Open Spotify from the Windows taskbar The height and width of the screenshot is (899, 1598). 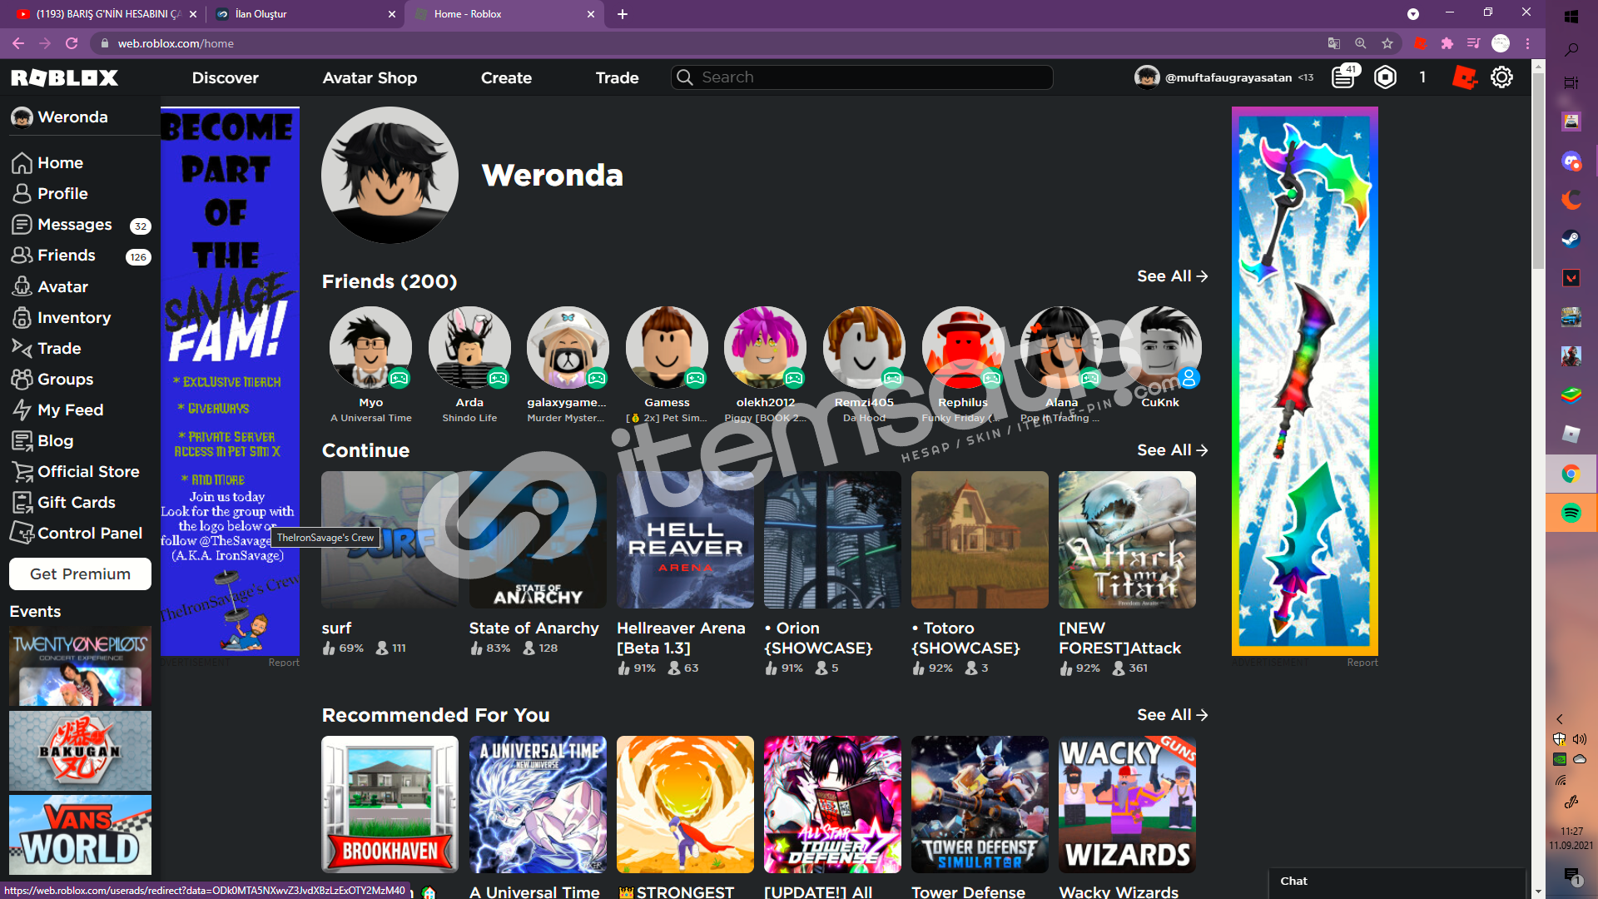[x=1571, y=512]
